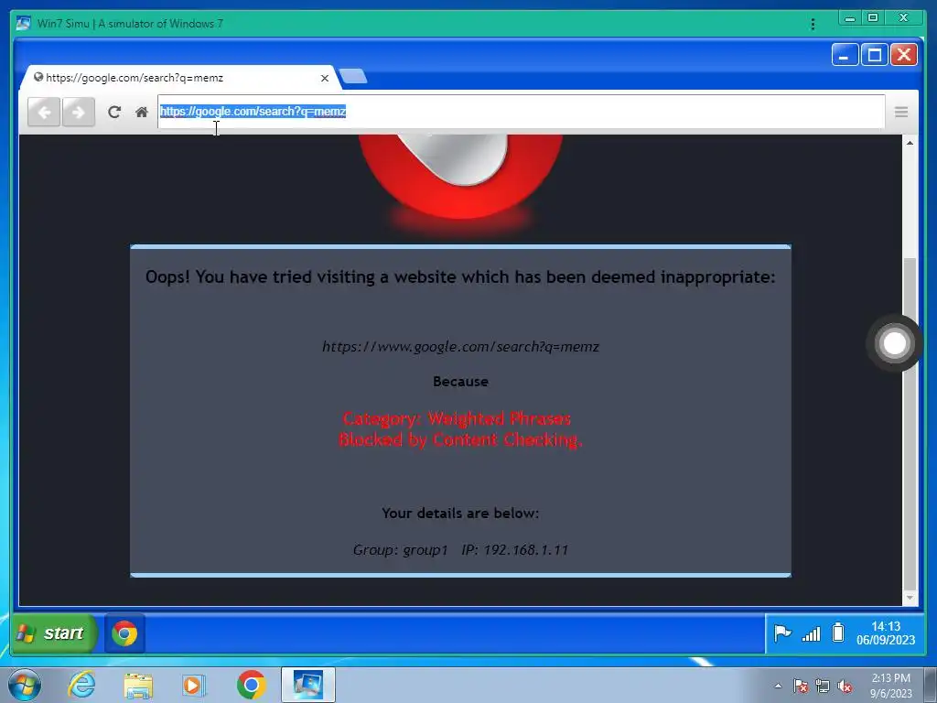The width and height of the screenshot is (937, 703).
Task: Tap the floating round assistive button
Action: (895, 343)
